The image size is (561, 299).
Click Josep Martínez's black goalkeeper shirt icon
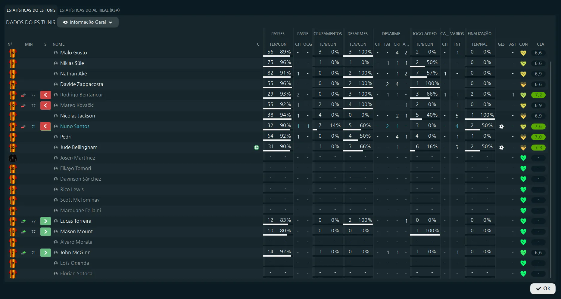click(13, 158)
